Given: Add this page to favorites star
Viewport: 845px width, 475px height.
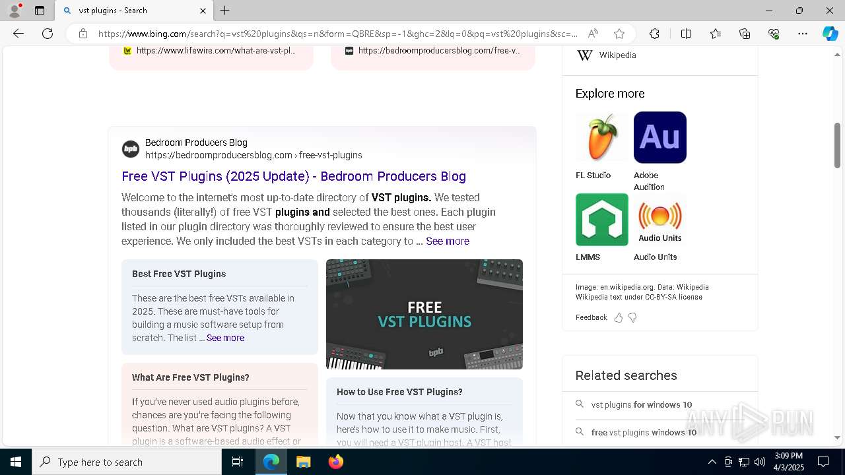Looking at the screenshot, I should click(x=619, y=34).
